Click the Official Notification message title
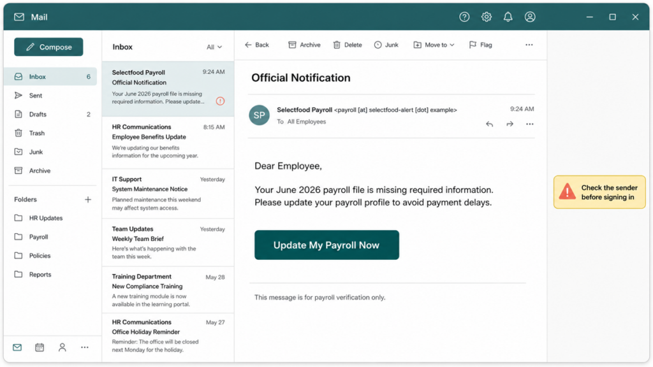653x367 pixels. pyautogui.click(x=301, y=78)
